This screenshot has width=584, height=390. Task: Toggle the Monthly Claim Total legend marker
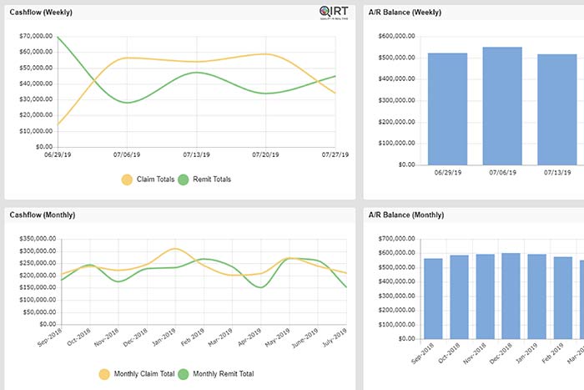coord(105,374)
